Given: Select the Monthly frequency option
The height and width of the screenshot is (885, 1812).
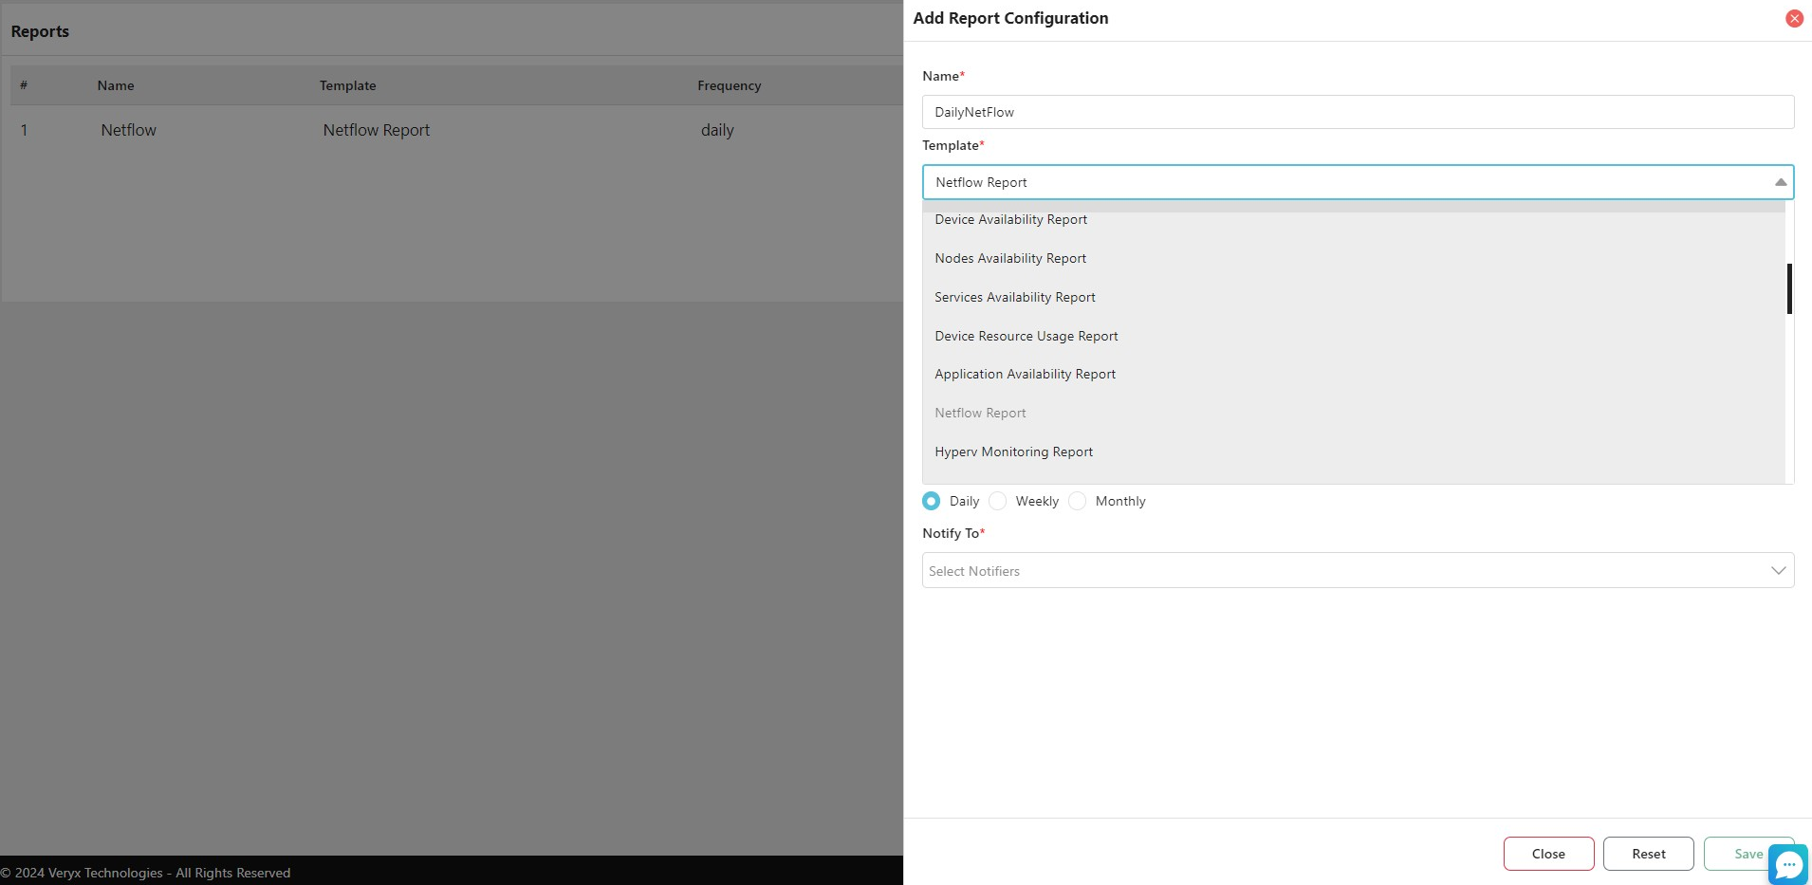Looking at the screenshot, I should coord(1078,501).
